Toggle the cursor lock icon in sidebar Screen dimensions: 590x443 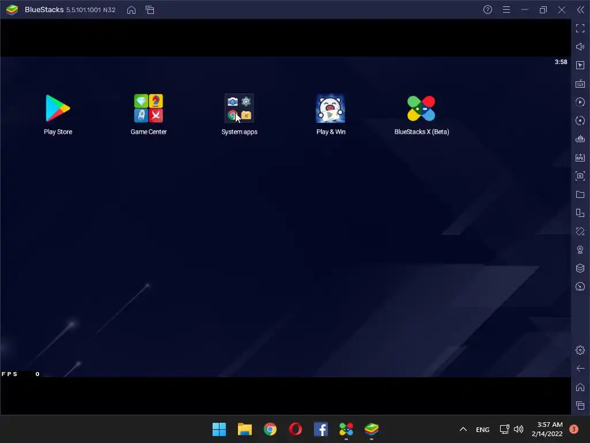coord(580,65)
